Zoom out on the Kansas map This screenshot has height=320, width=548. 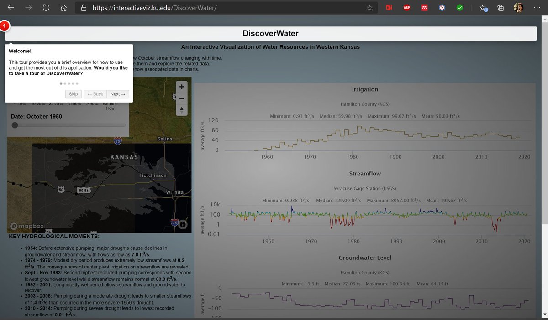click(181, 98)
